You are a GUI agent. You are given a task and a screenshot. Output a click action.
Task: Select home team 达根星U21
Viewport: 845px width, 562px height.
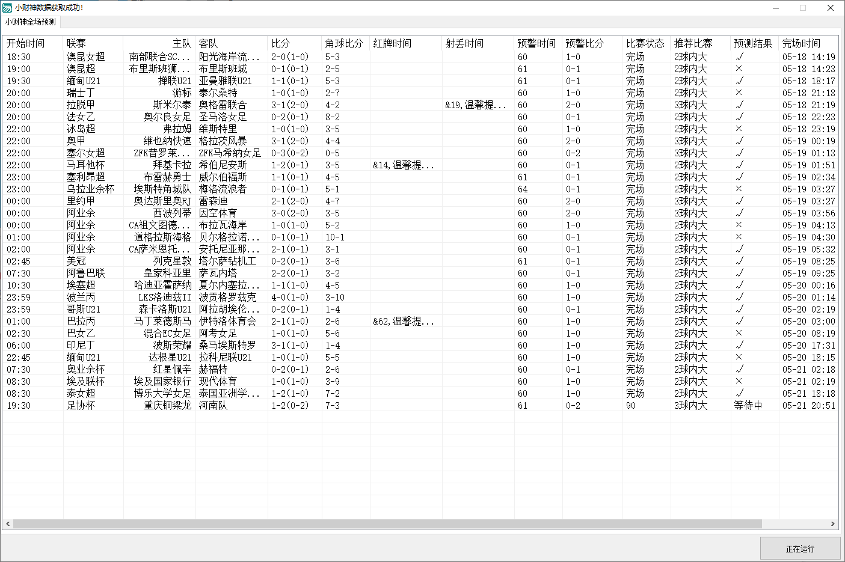[x=170, y=357]
